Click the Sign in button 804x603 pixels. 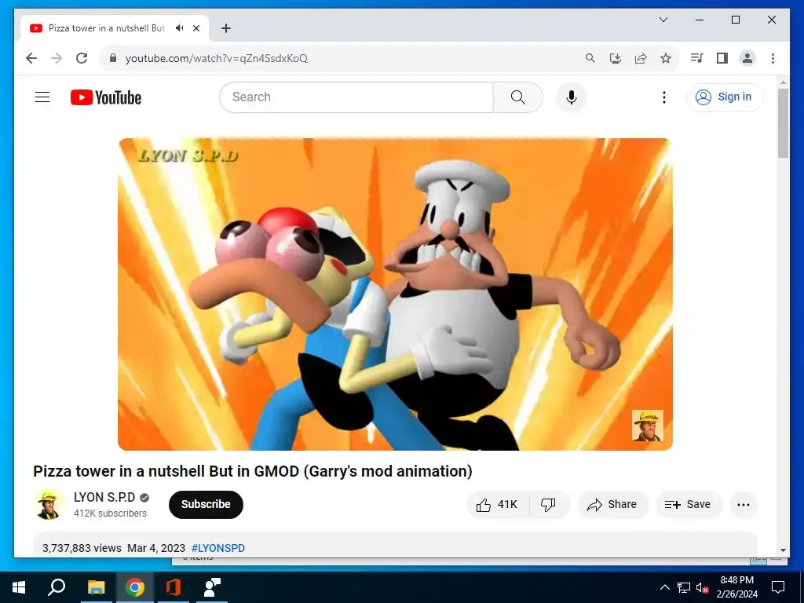724,97
